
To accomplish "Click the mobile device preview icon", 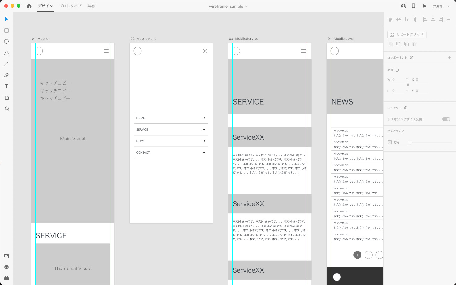I will pyautogui.click(x=414, y=6).
